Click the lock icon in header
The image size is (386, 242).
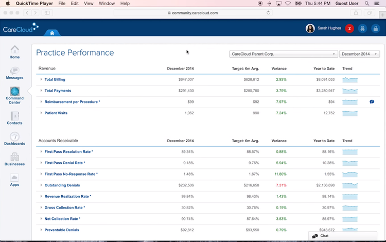click(x=376, y=28)
